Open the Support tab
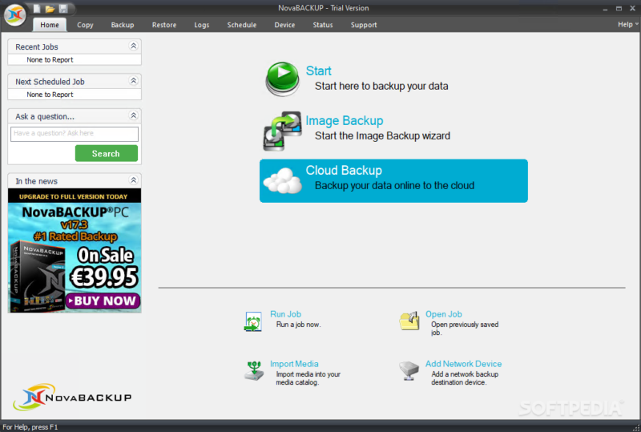Viewport: 641px width, 432px height. [x=364, y=25]
